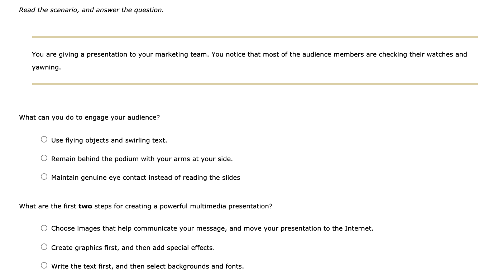Select "Use flying objects and swirling text" option

109,140
